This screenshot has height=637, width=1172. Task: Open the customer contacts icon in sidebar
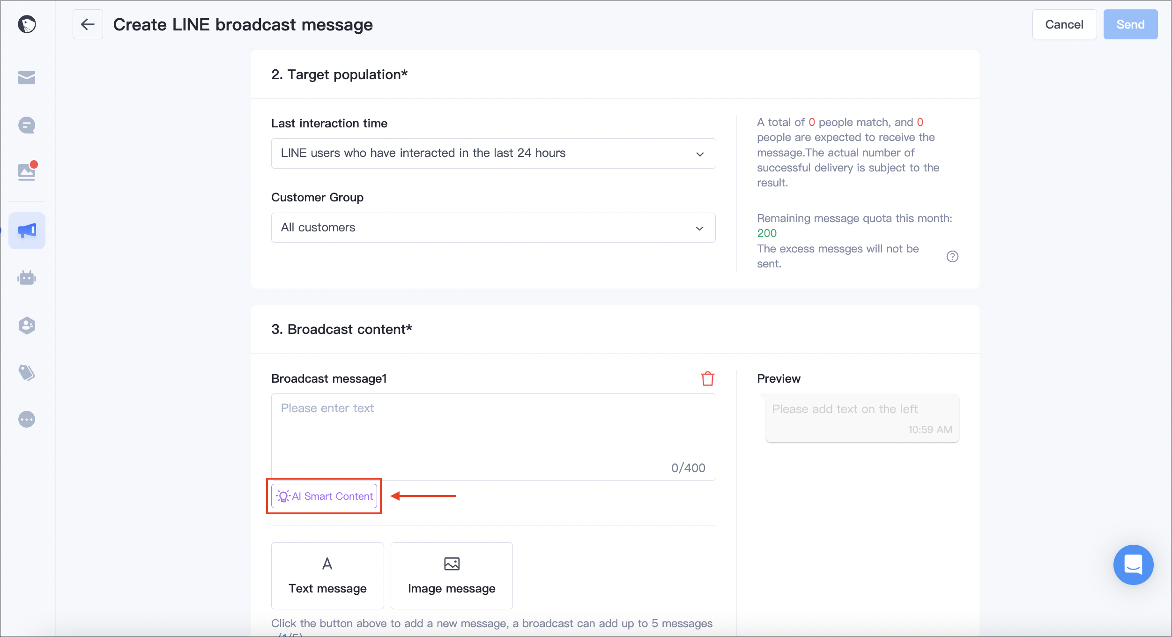pyautogui.click(x=27, y=325)
